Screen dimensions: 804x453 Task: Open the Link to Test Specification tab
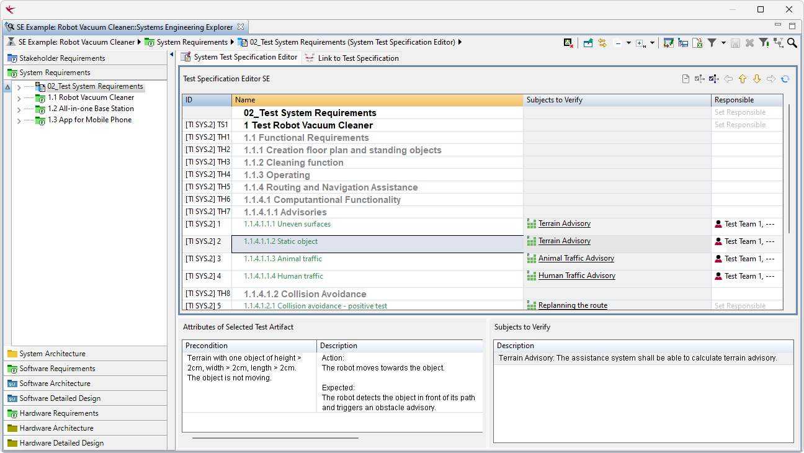352,58
